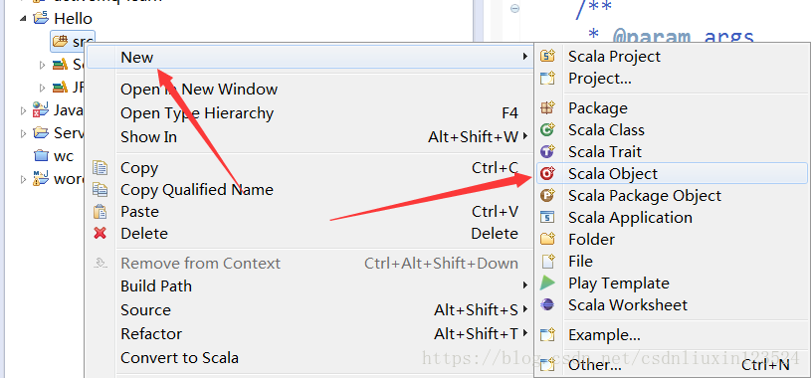Click the Folder icon in New submenu

[547, 239]
